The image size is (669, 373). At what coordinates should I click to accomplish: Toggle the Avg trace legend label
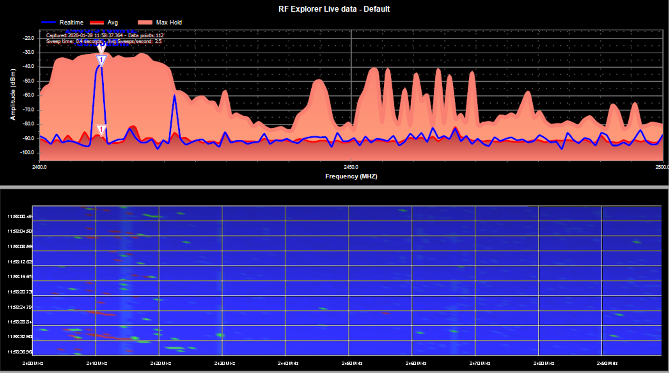pos(112,22)
